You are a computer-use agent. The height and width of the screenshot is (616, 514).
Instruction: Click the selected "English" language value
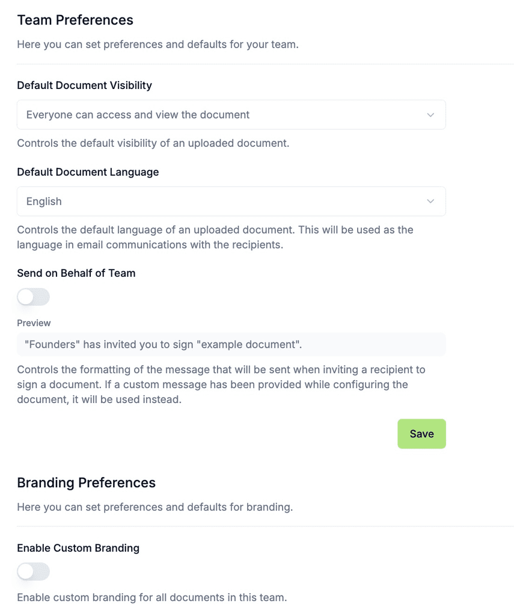click(x=44, y=202)
